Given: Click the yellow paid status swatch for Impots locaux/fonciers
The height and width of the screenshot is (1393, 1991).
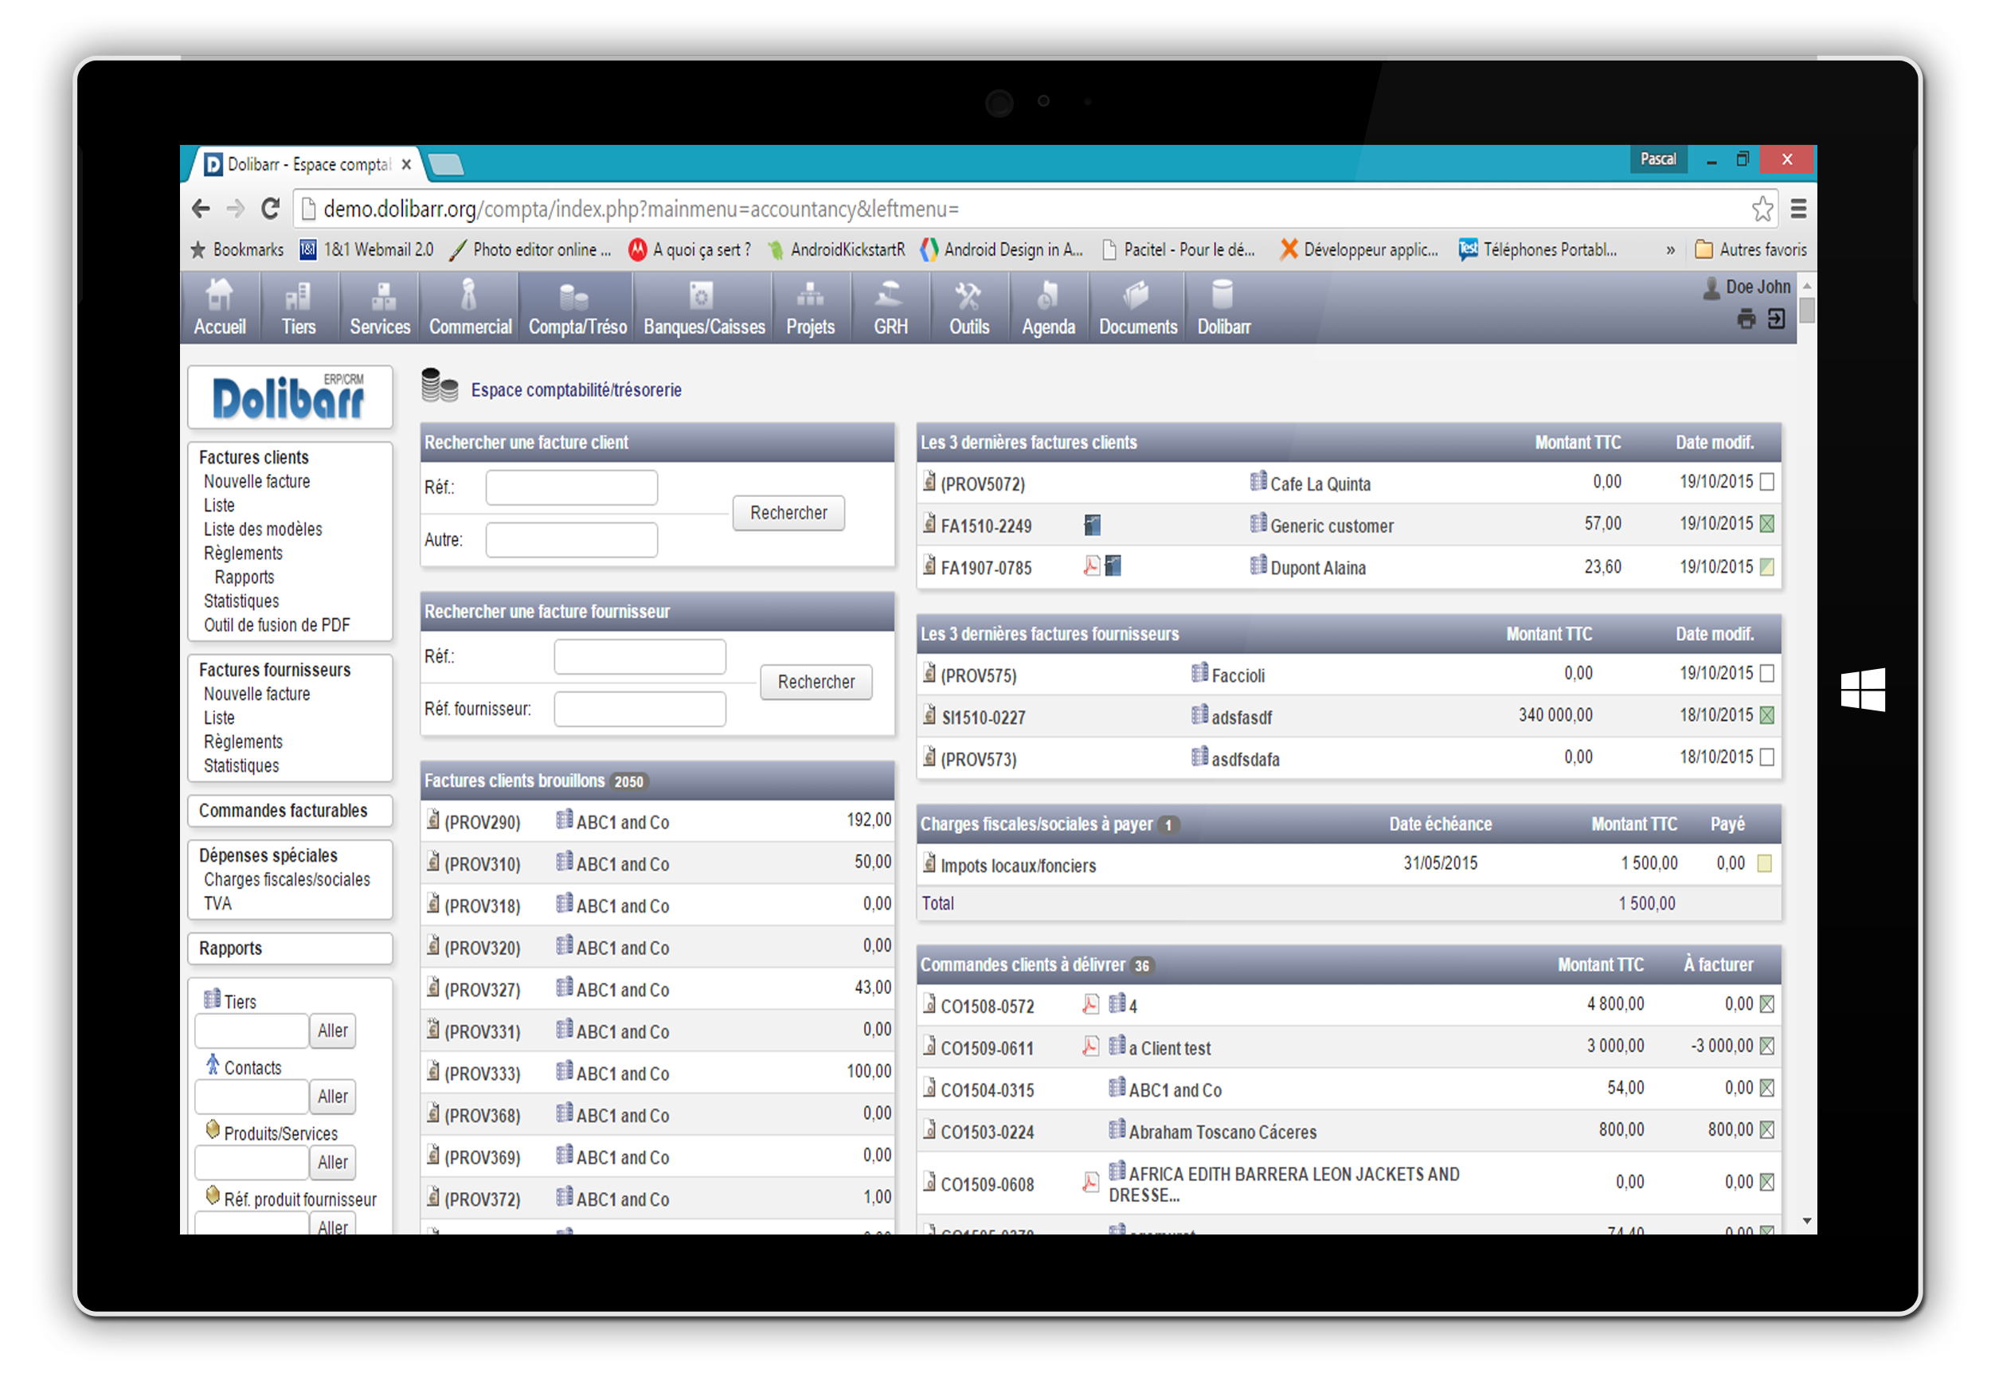Looking at the screenshot, I should 1764,864.
